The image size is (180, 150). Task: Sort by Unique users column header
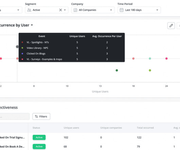(71, 128)
